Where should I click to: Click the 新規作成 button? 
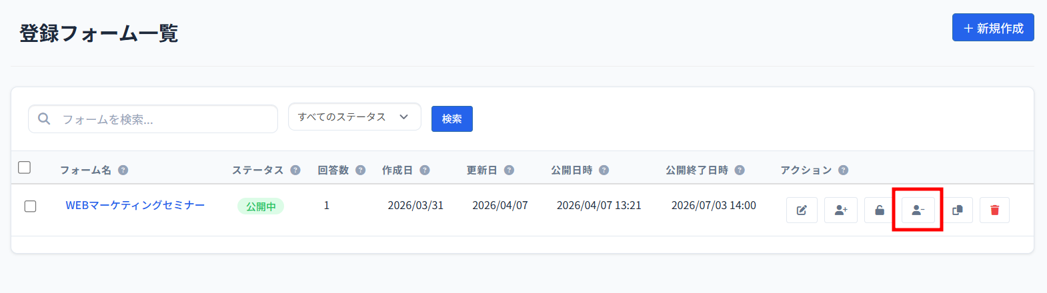click(x=992, y=28)
